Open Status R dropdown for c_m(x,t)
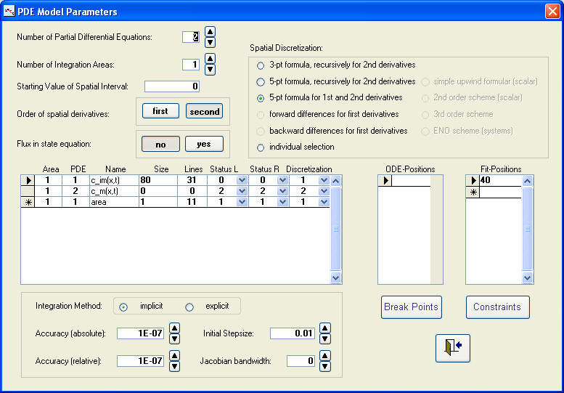The image size is (564, 393). point(282,191)
